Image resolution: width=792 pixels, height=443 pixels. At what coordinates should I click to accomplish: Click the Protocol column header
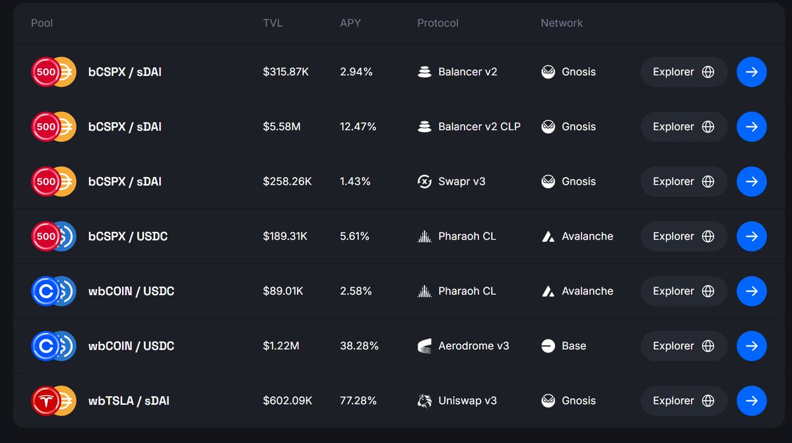coord(438,23)
